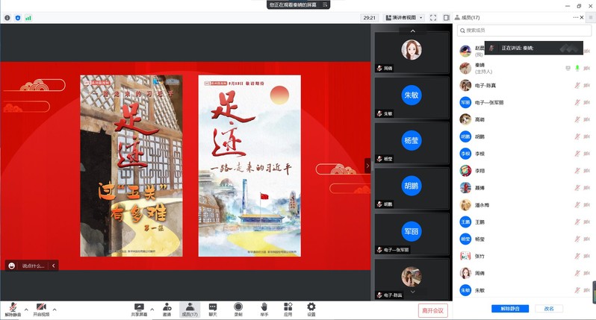Click 秦婧's screen sharing icon
The width and height of the screenshot is (596, 320).
568,69
